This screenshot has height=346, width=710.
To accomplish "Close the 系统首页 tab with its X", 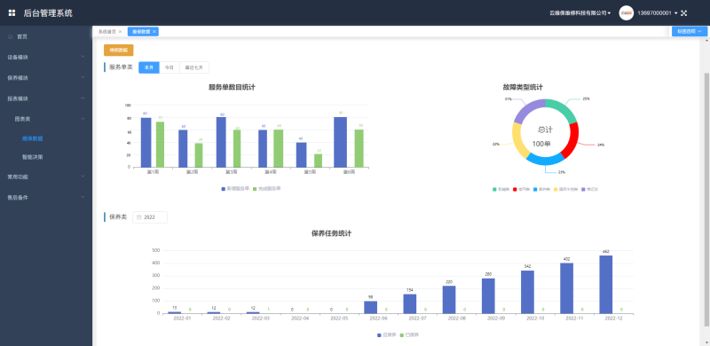I will coord(120,32).
